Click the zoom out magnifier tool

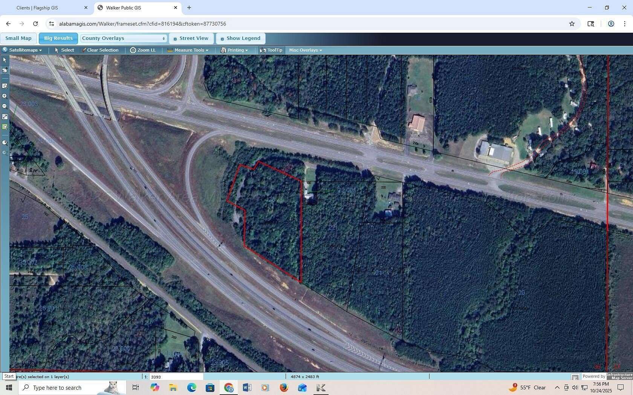tap(5, 106)
